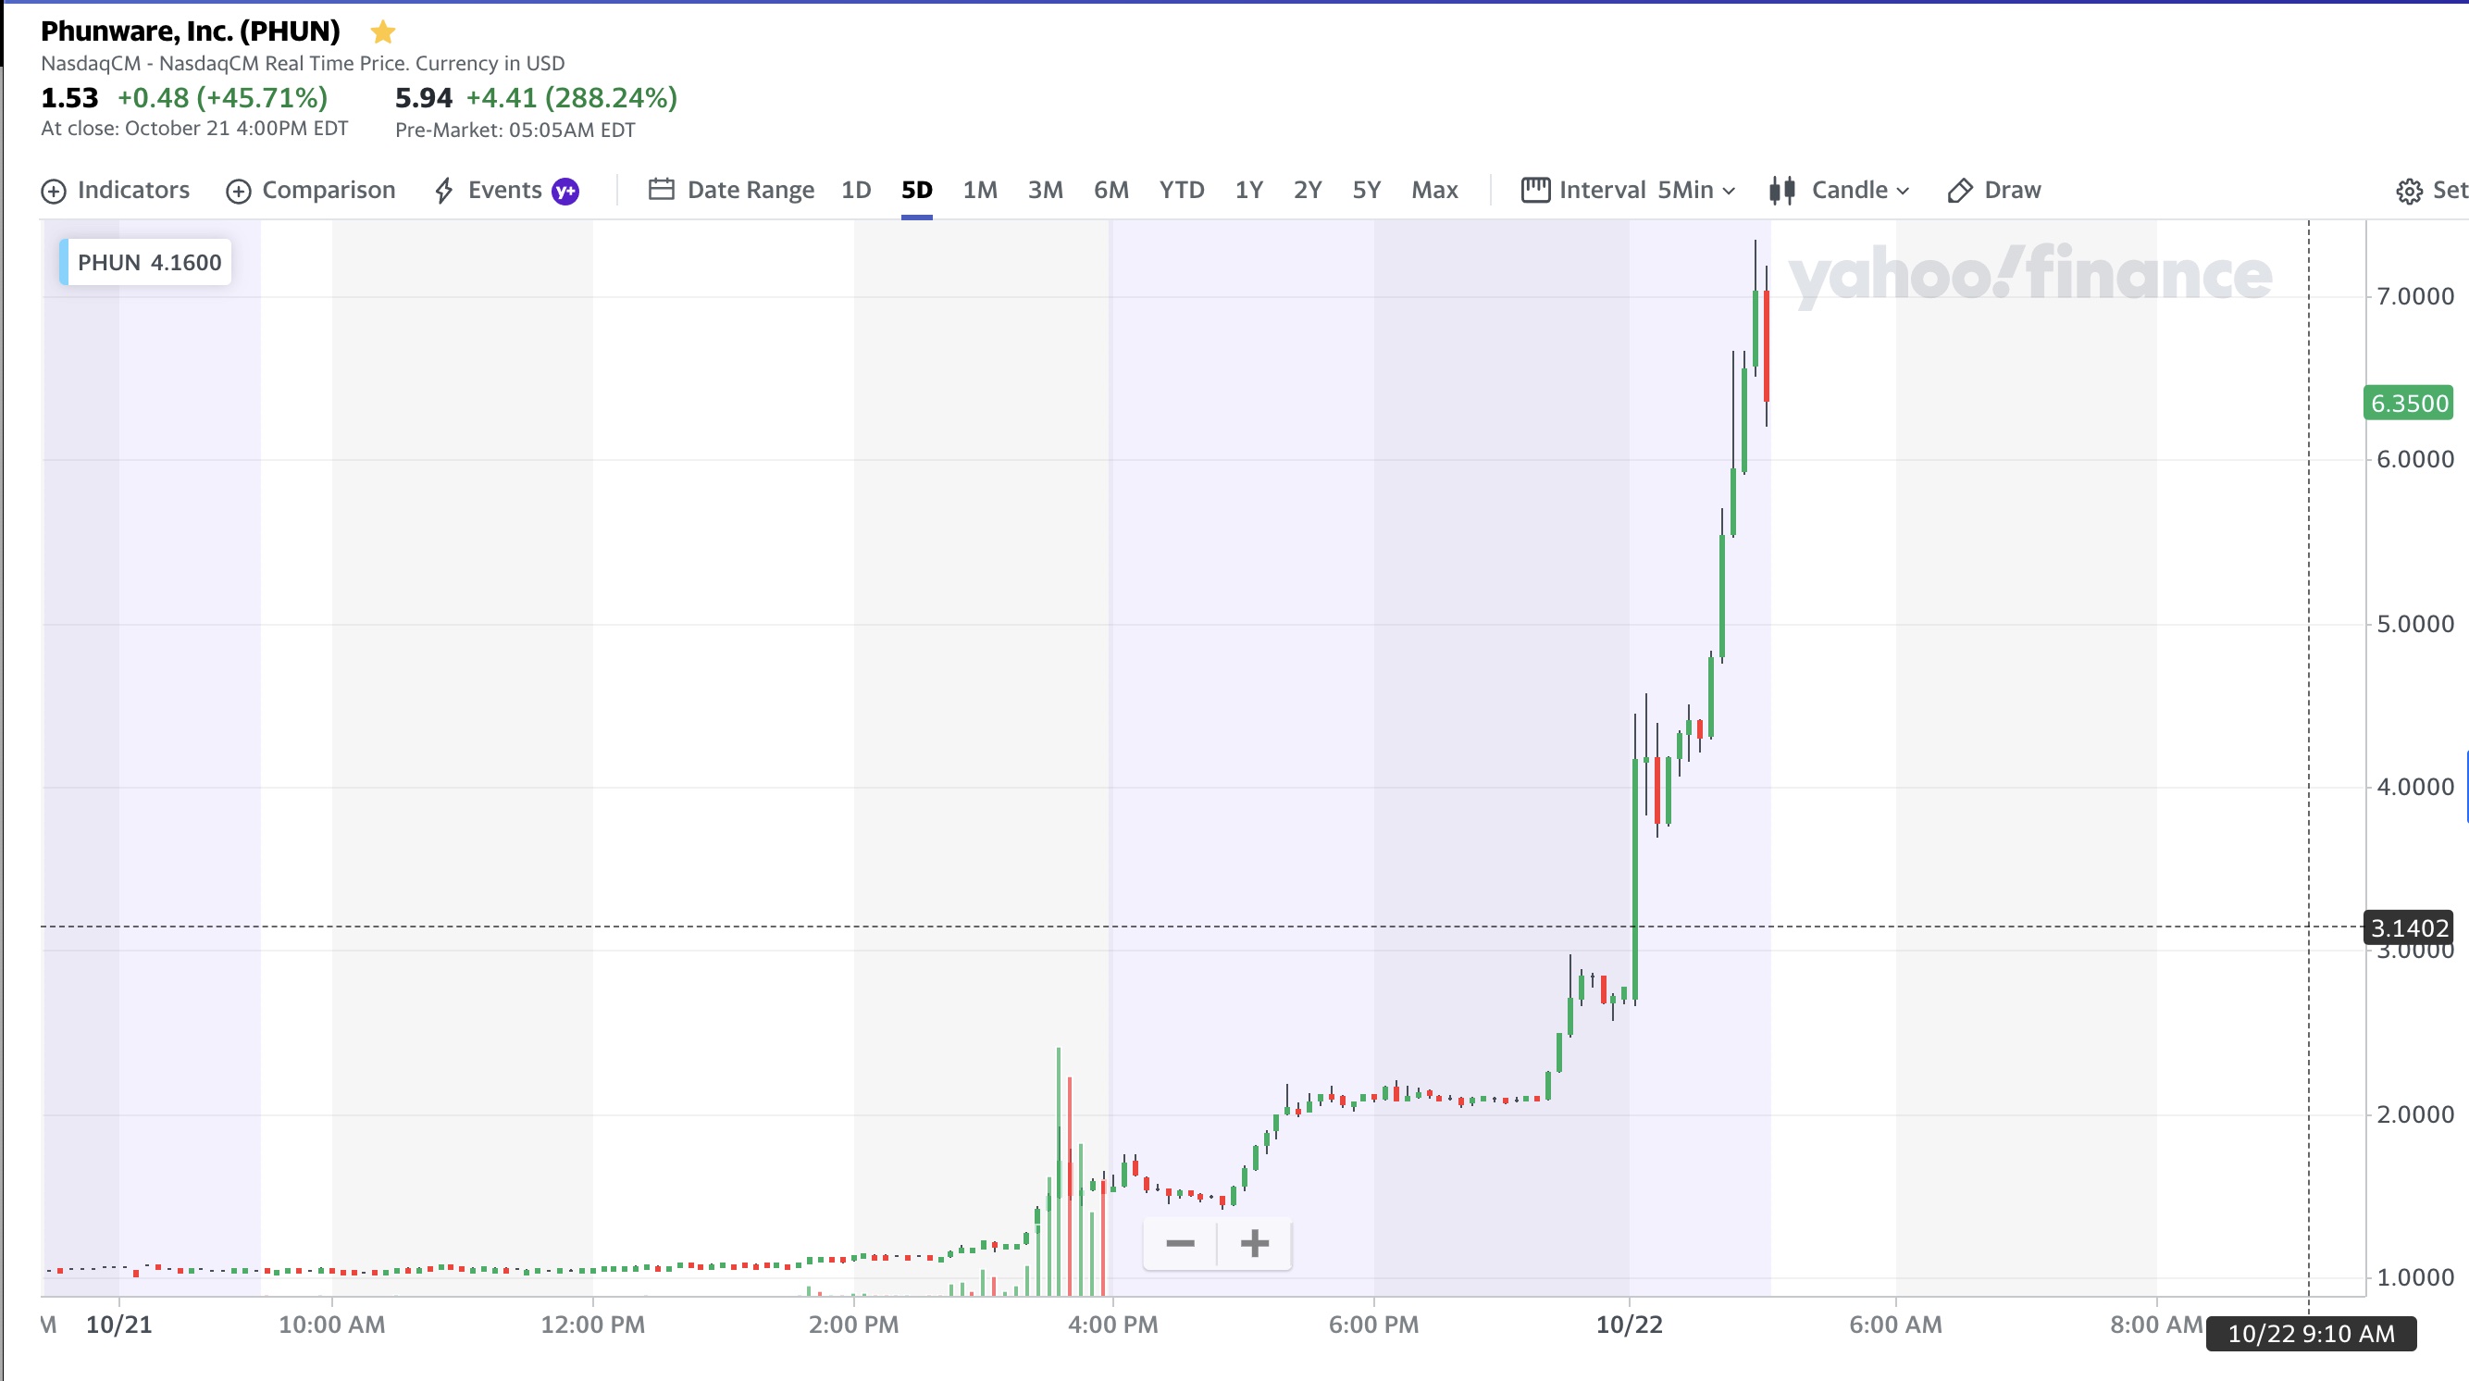The width and height of the screenshot is (2469, 1381).
Task: Choose the Max date range
Action: [x=1433, y=190]
